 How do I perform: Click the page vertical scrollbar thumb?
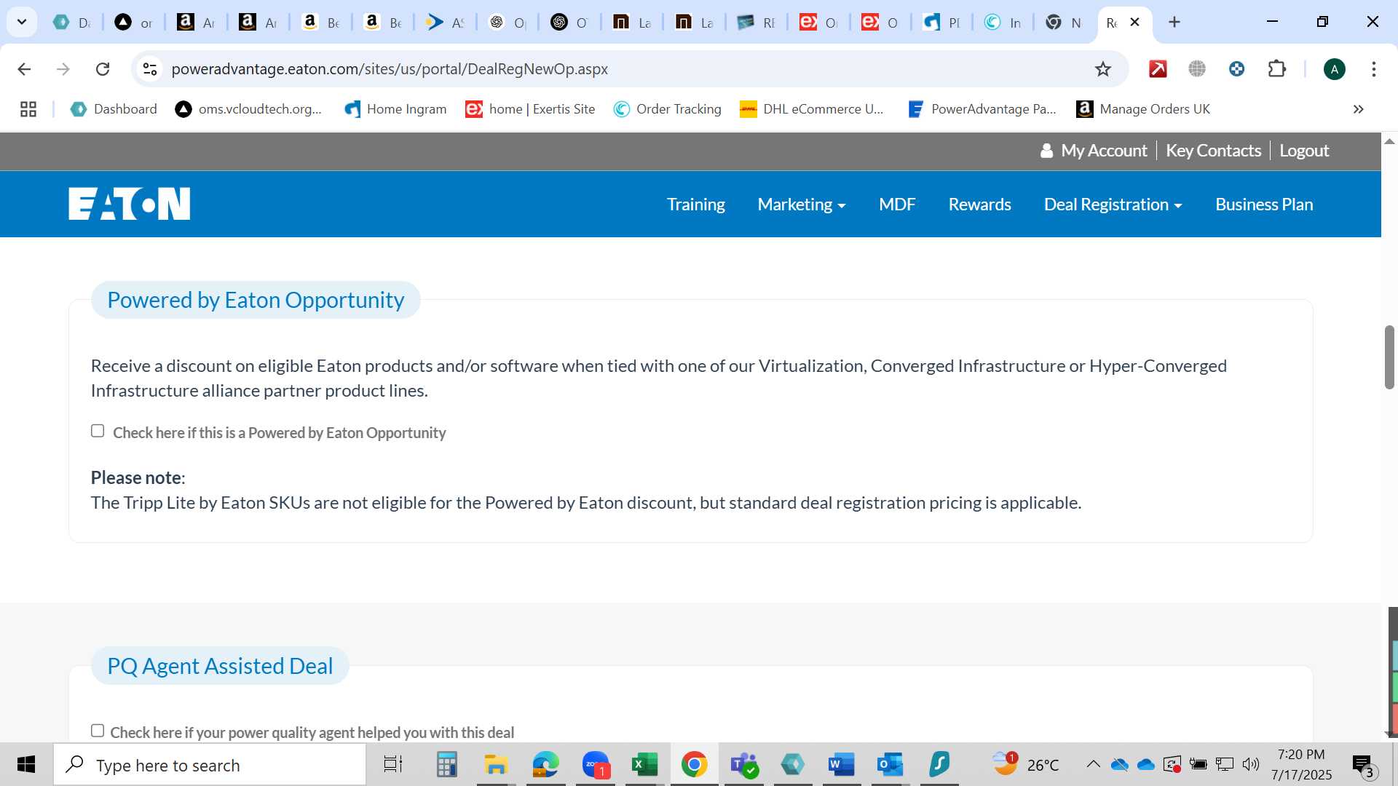(x=1389, y=357)
